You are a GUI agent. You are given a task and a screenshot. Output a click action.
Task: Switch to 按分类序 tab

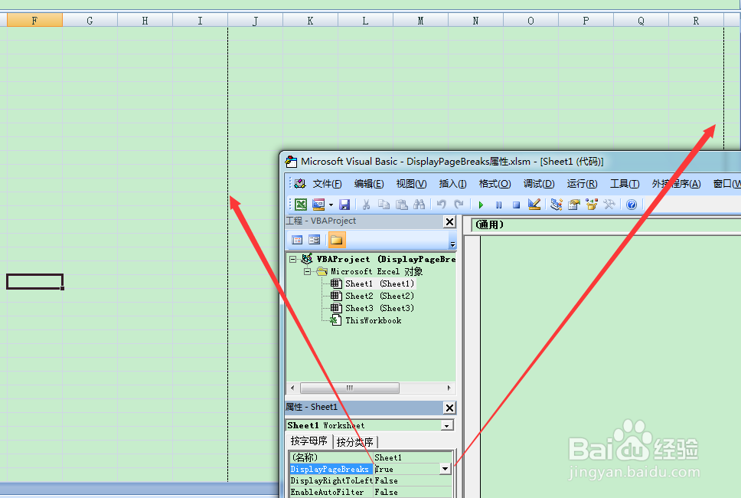pos(355,442)
